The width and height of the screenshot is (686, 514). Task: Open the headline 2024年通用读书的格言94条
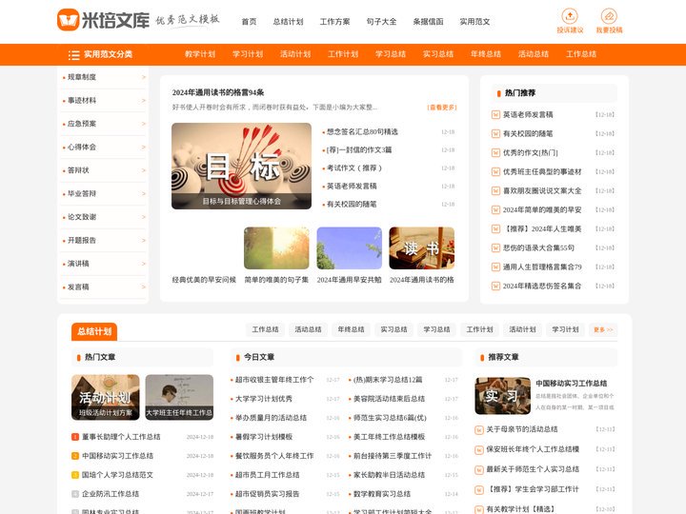tap(218, 92)
